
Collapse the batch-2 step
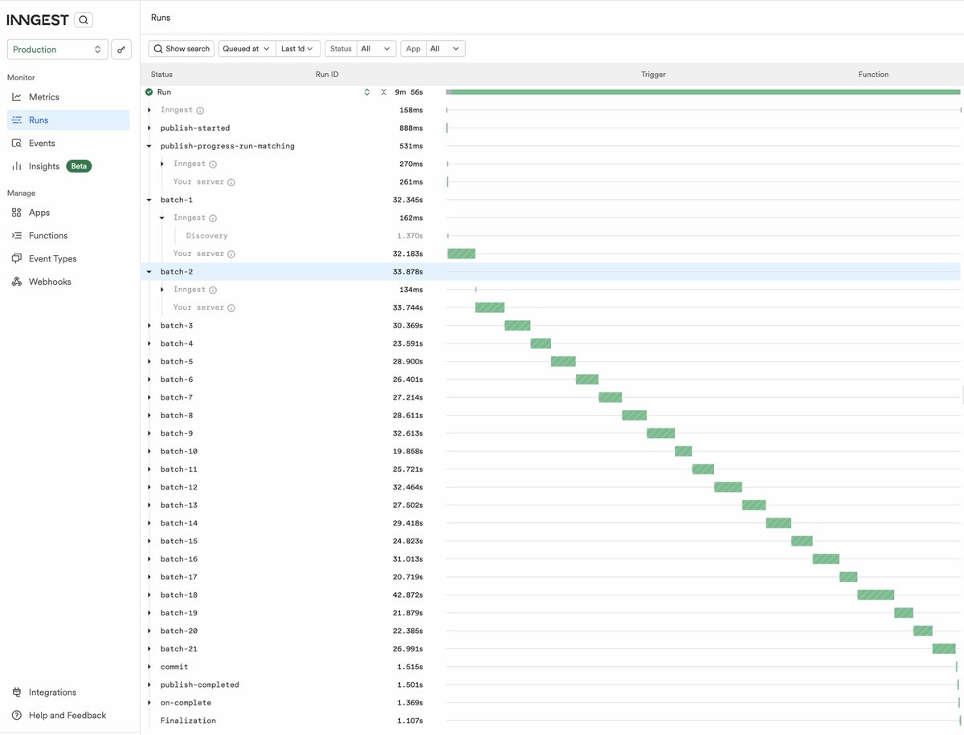click(x=149, y=272)
